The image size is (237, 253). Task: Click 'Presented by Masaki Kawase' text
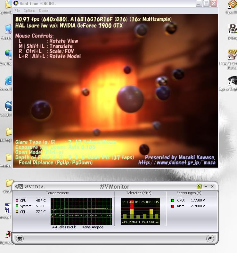[x=180, y=157]
